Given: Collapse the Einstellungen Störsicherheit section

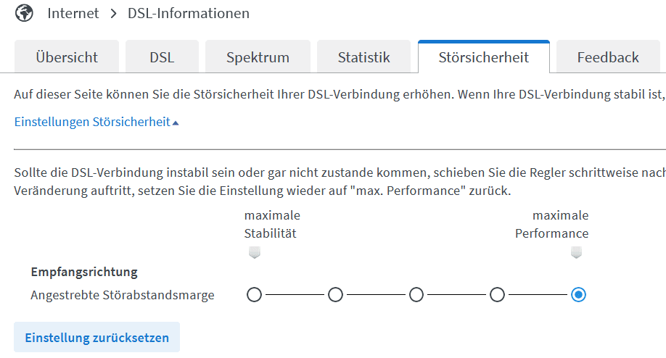Looking at the screenshot, I should pos(92,122).
